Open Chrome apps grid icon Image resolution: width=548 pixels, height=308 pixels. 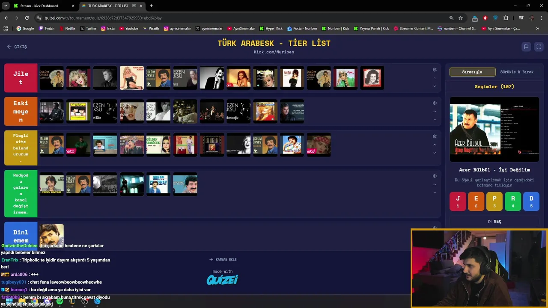[6, 29]
